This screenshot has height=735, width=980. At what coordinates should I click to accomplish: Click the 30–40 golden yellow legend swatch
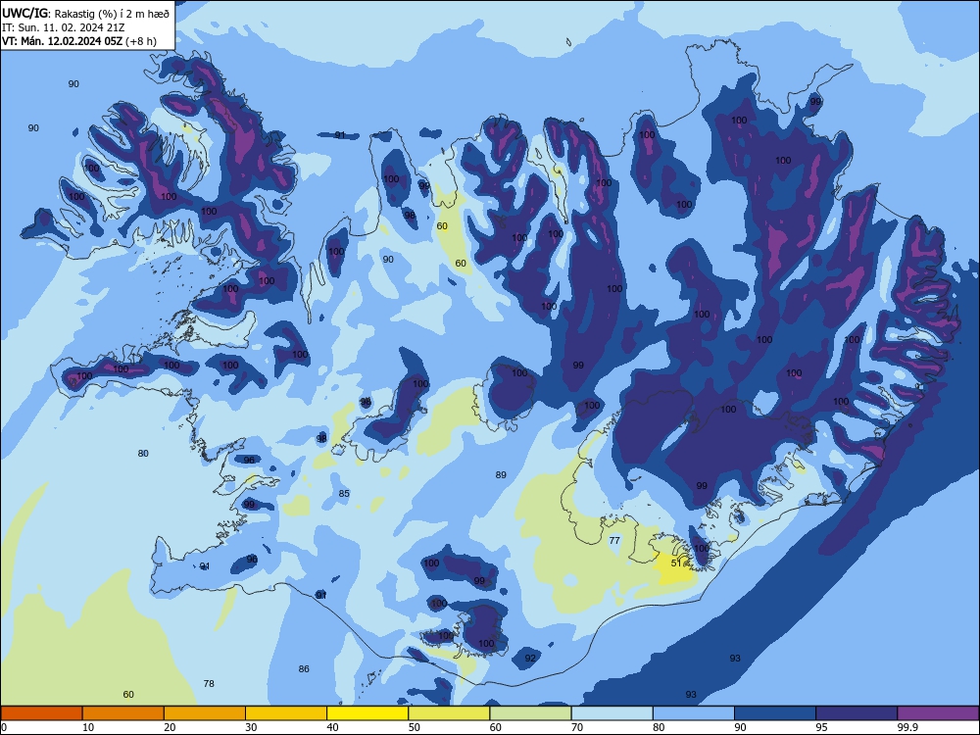(286, 713)
